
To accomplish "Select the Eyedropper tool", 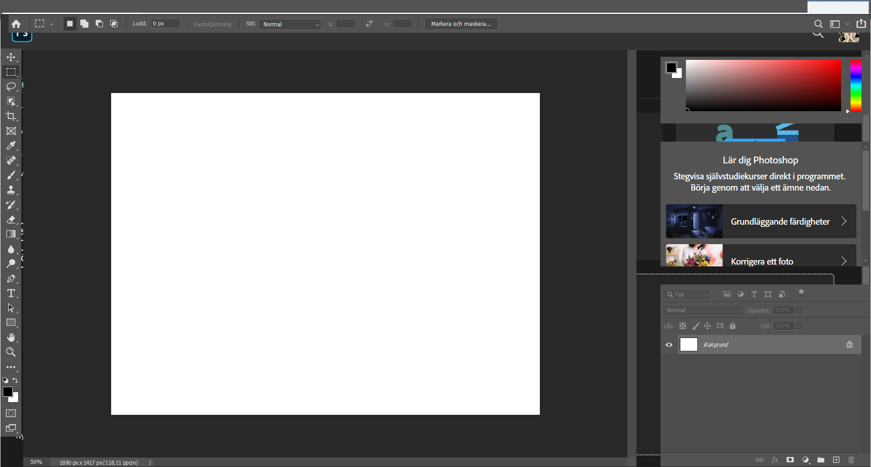I will pos(11,145).
